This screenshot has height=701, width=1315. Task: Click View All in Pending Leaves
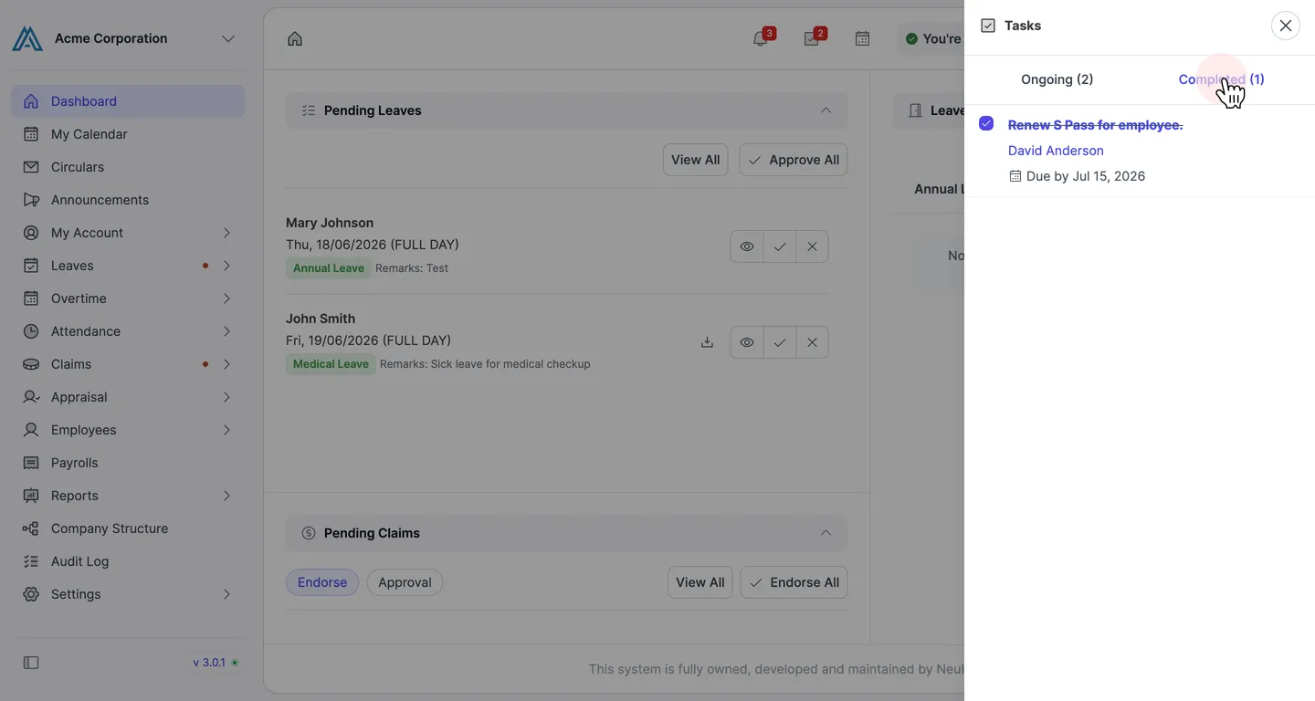(696, 160)
